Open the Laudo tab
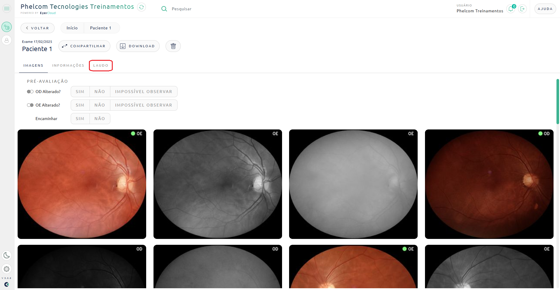This screenshot has width=560, height=290. click(x=101, y=65)
